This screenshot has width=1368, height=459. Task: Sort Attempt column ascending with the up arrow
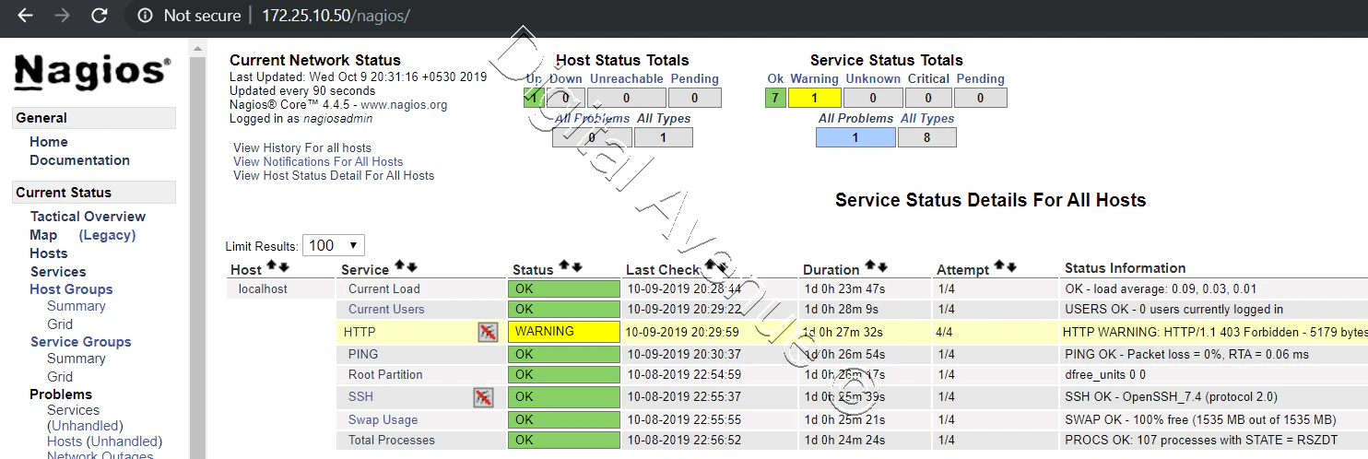tap(999, 266)
